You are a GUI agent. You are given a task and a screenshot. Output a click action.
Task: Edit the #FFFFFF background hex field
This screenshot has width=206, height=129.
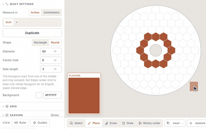point(52,95)
